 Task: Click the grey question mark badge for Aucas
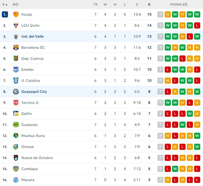pos(160,14)
